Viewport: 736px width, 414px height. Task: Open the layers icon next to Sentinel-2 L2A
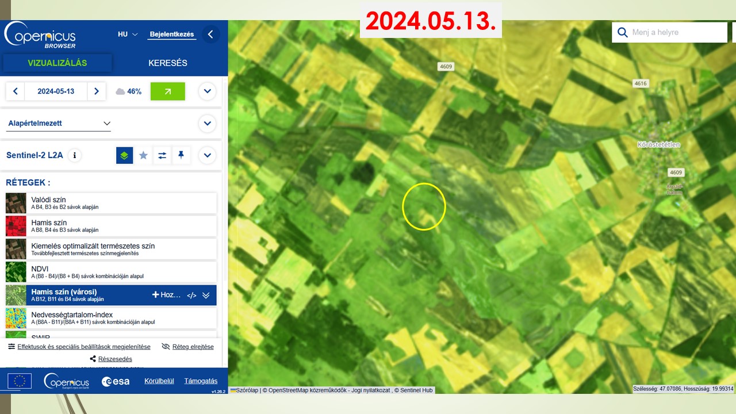[124, 155]
